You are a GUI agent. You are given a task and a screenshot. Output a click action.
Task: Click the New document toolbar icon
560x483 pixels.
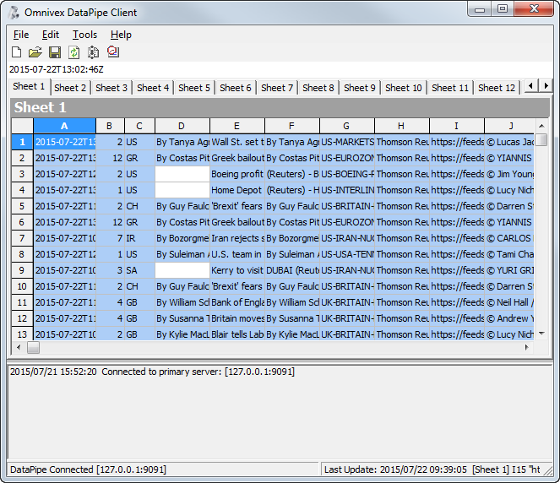click(x=16, y=52)
